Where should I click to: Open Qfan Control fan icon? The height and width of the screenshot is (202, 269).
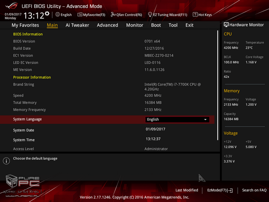click(x=113, y=14)
